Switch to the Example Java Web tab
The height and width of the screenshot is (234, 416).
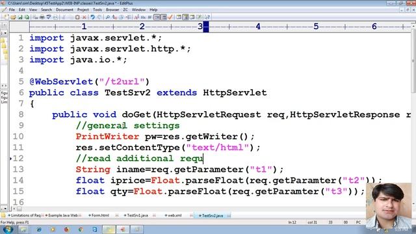[x=62, y=215]
